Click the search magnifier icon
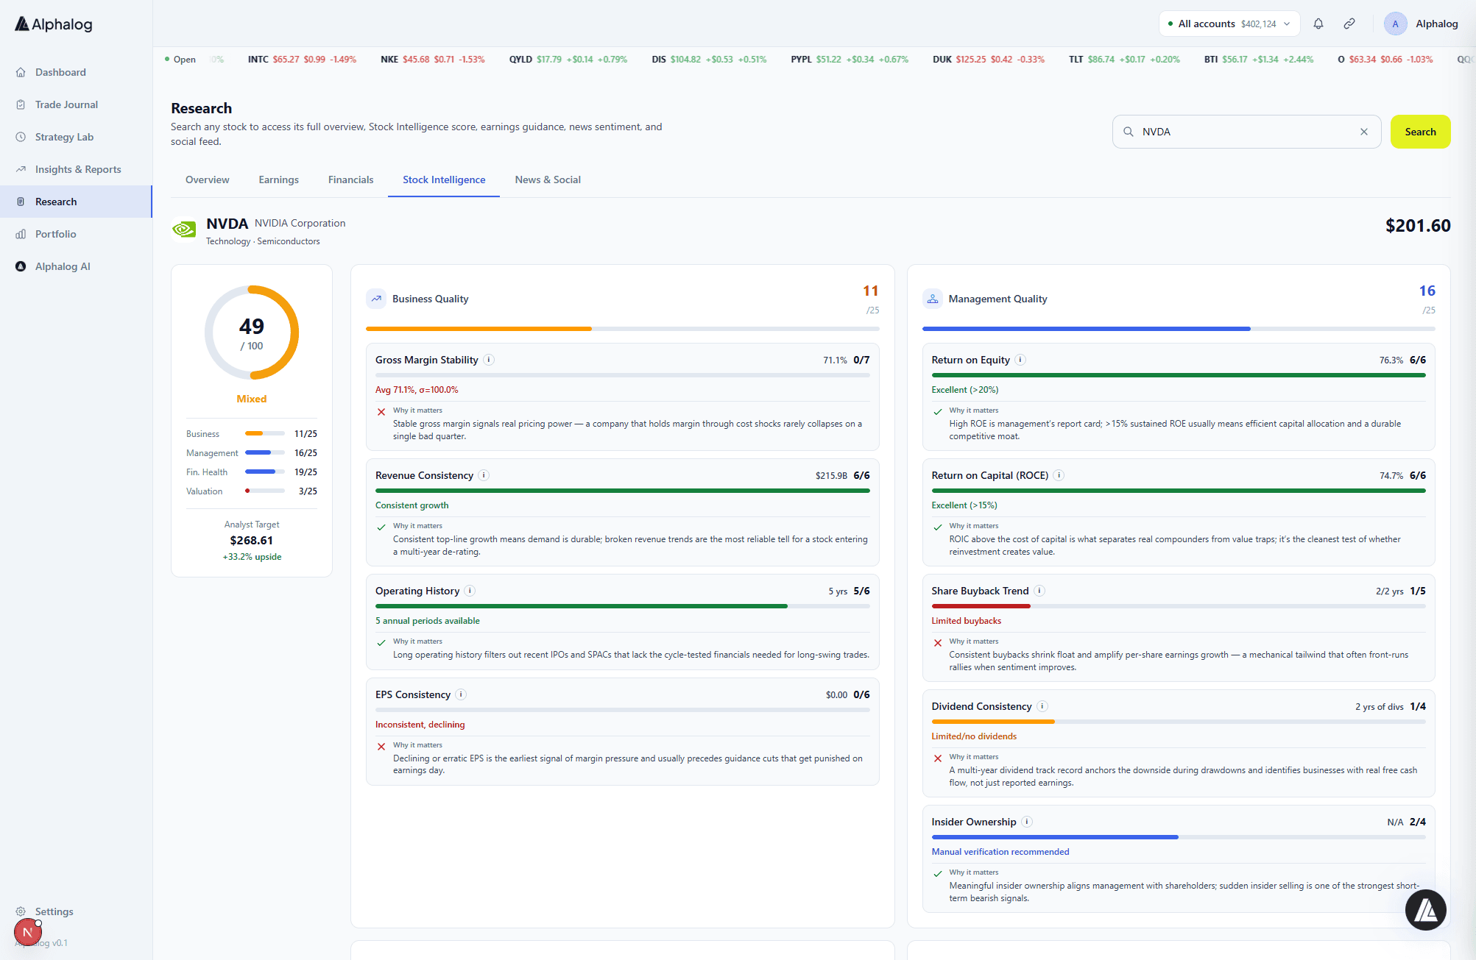Screen dimensions: 1476x960 coord(1128,132)
